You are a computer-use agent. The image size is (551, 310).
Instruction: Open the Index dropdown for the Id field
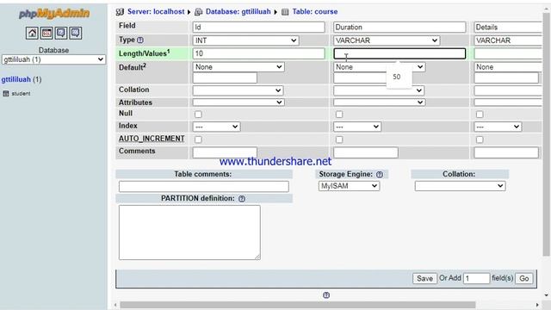tap(216, 127)
